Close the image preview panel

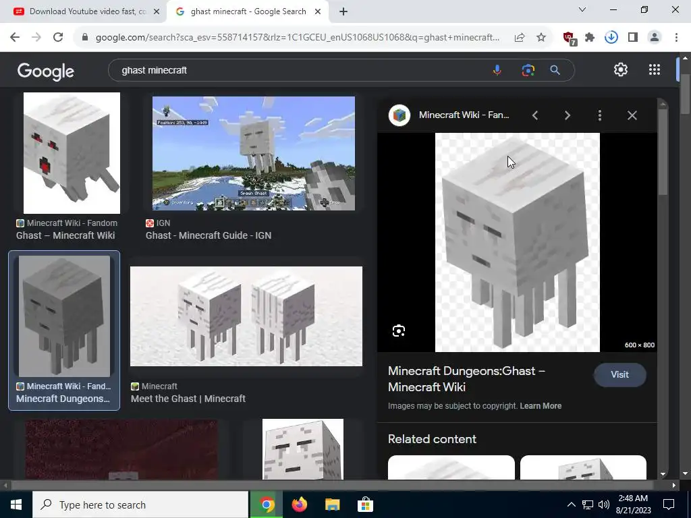632,115
